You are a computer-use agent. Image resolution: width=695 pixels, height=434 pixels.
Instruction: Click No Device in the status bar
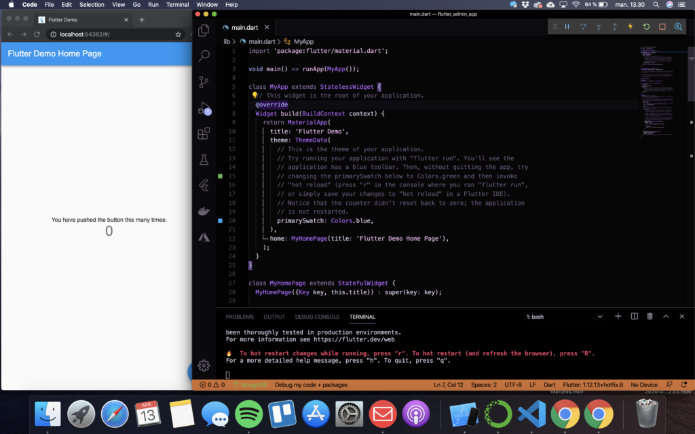click(643, 384)
